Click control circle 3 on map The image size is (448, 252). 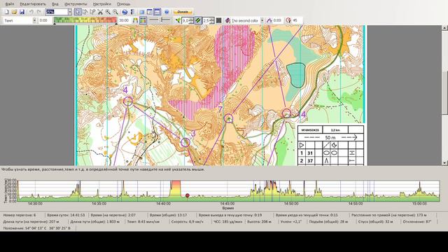pyautogui.click(x=185, y=142)
